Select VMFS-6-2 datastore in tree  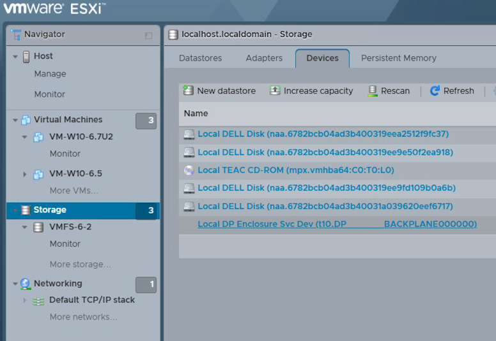click(70, 227)
